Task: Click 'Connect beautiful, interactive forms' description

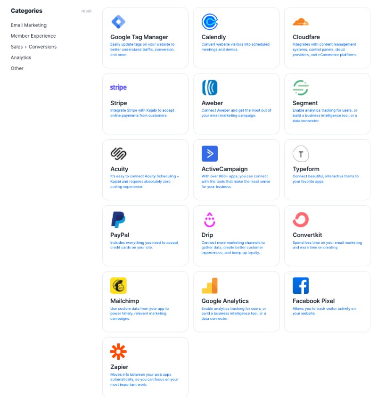Action: click(x=326, y=179)
